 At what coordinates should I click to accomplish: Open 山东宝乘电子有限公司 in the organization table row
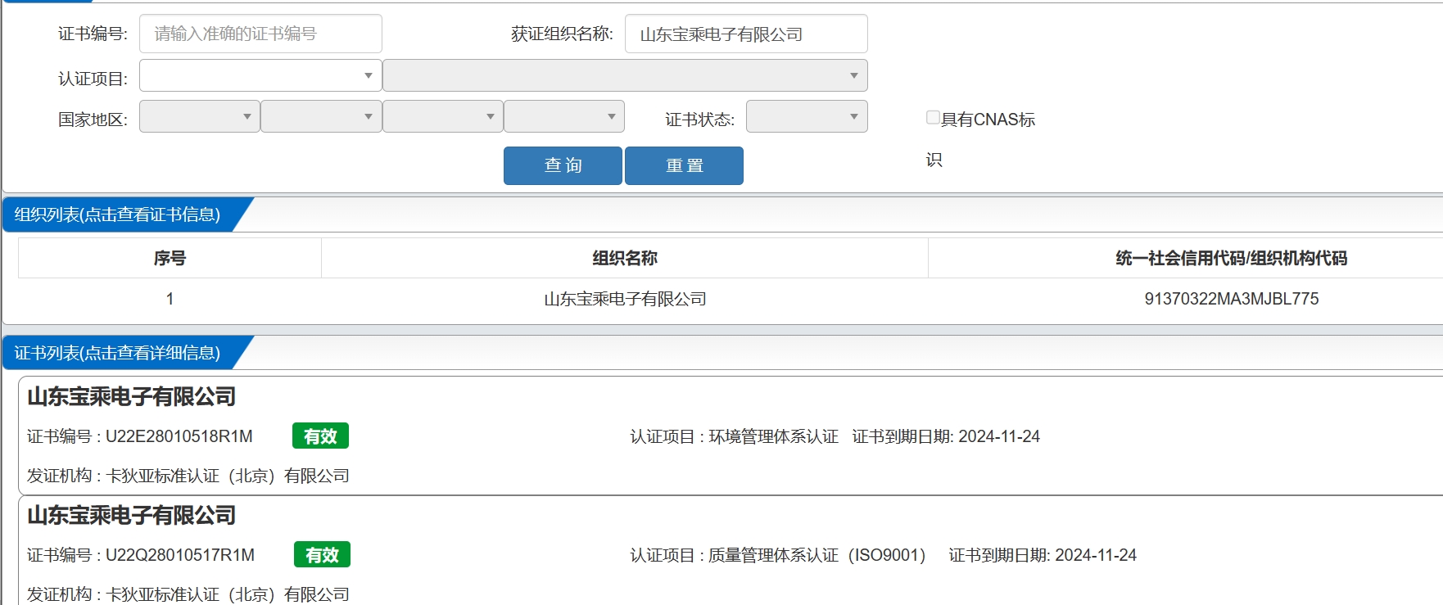[625, 299]
